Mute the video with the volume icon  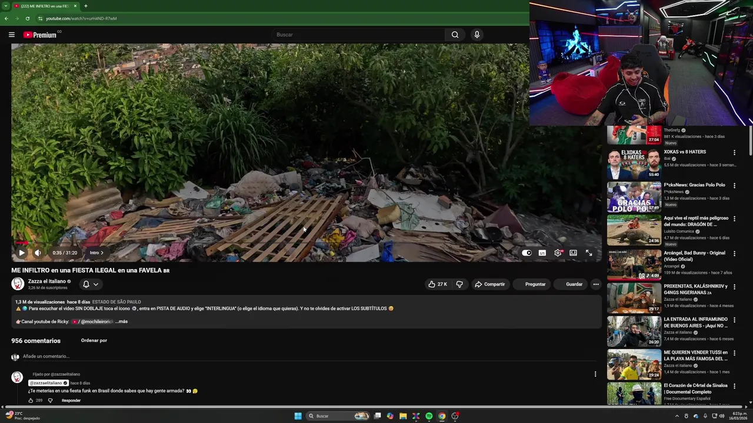[38, 253]
